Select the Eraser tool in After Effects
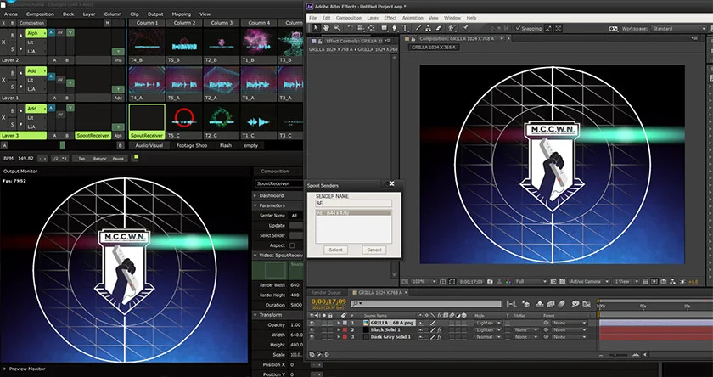Image resolution: width=713 pixels, height=377 pixels. [x=438, y=28]
